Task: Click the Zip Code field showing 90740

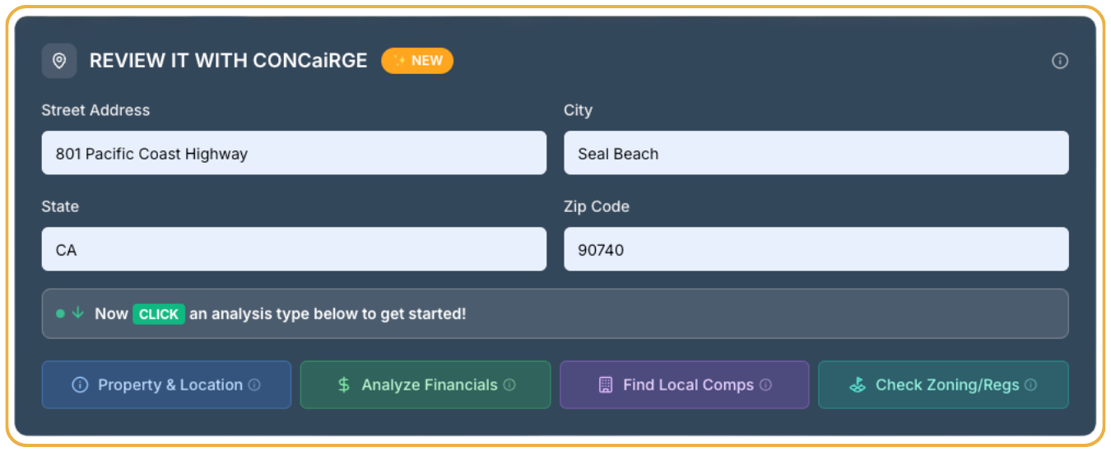Action: (816, 249)
